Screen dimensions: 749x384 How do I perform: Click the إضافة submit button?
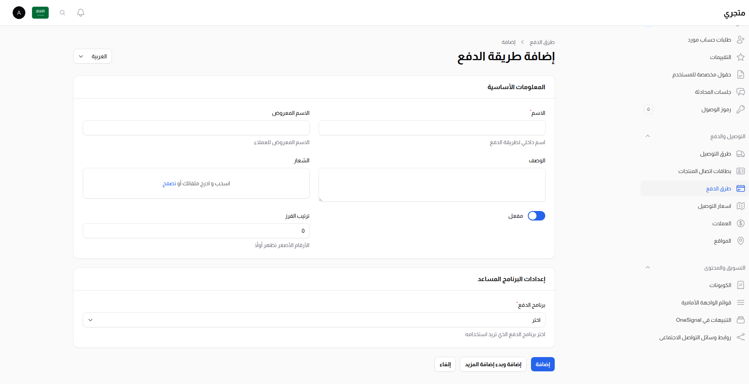tap(542, 364)
